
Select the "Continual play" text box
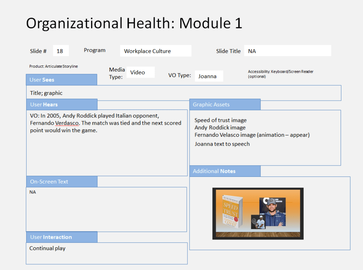click(106, 253)
